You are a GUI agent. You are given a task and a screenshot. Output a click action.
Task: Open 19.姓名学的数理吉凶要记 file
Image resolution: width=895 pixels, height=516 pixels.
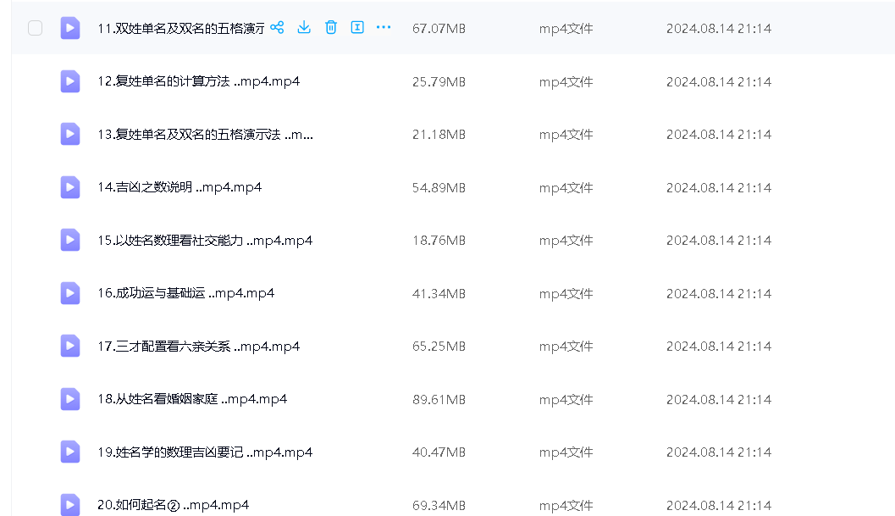[204, 452]
